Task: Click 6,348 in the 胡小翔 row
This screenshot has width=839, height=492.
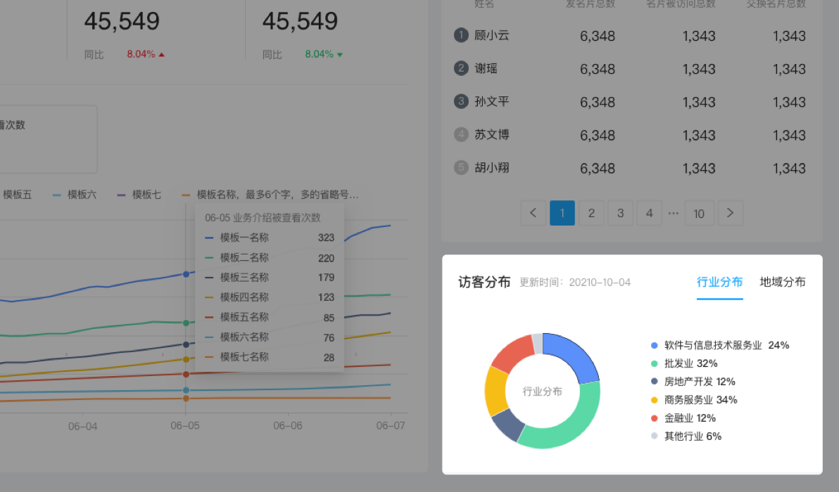Action: pyautogui.click(x=598, y=169)
